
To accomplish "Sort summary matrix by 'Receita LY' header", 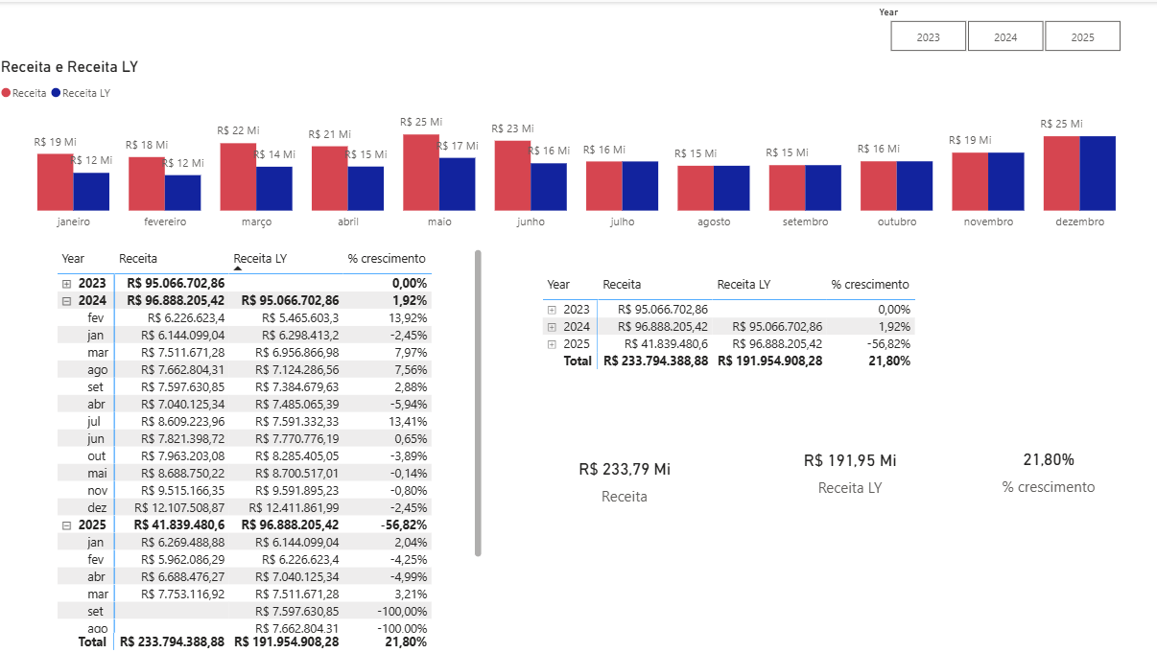I will 744,285.
